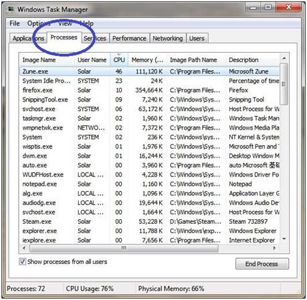
Task: Select the dwm.exe process
Action: [149, 156]
